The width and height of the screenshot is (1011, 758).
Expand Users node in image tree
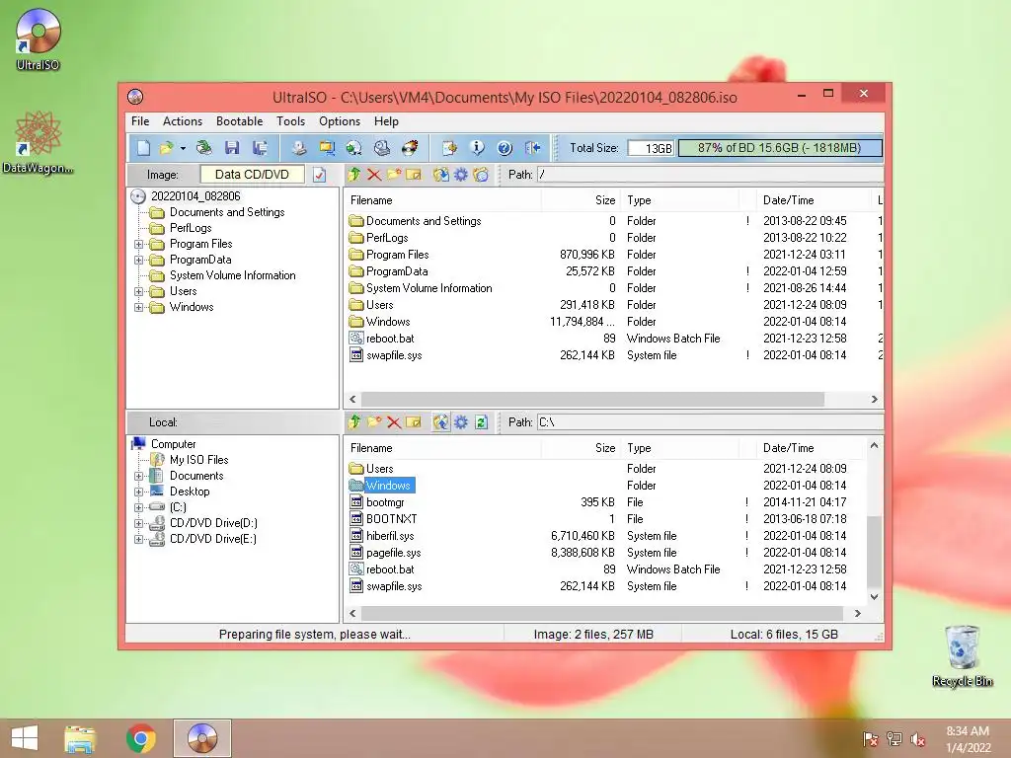point(138,291)
